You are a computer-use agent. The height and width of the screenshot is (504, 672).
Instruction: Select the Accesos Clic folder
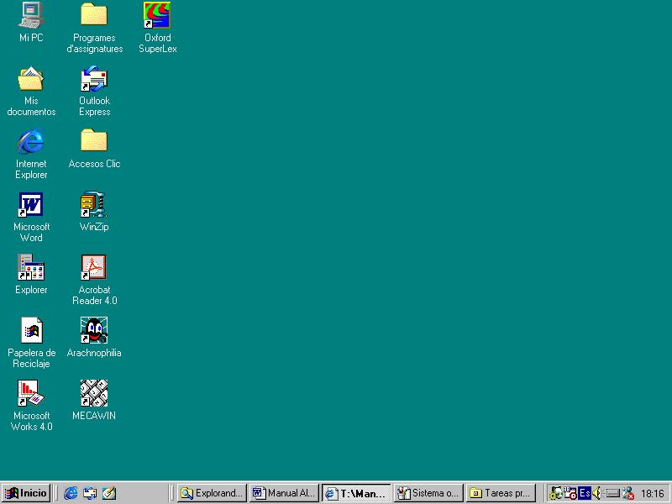pos(94,142)
